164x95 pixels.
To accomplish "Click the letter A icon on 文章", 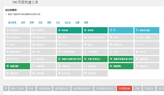I will coord(111,52).
